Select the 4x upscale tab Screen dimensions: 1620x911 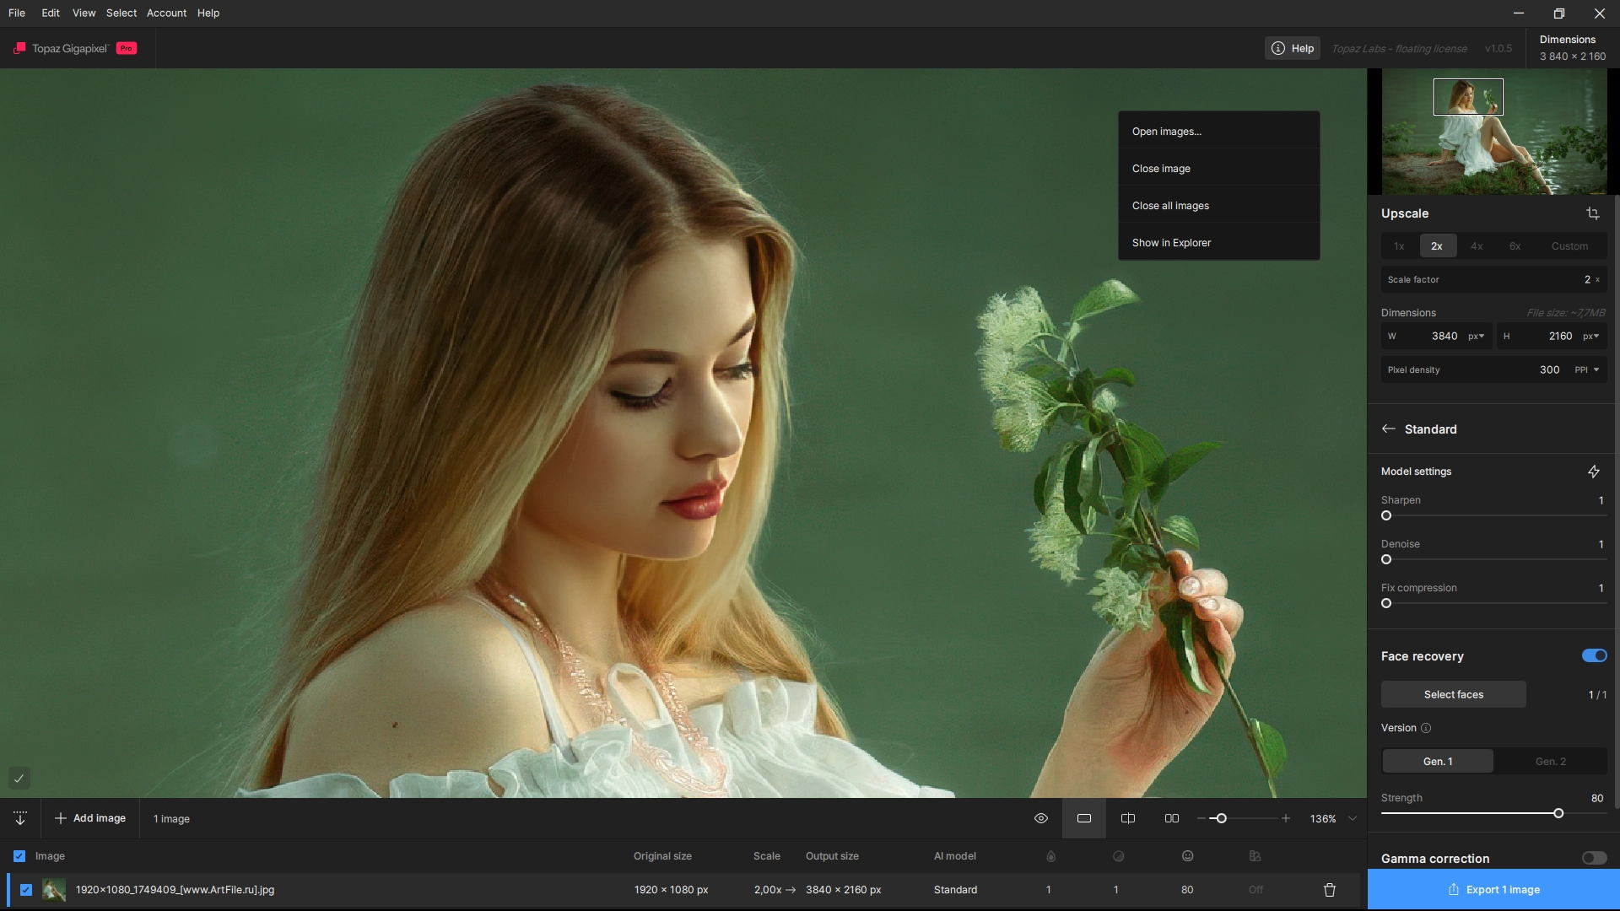1477,246
